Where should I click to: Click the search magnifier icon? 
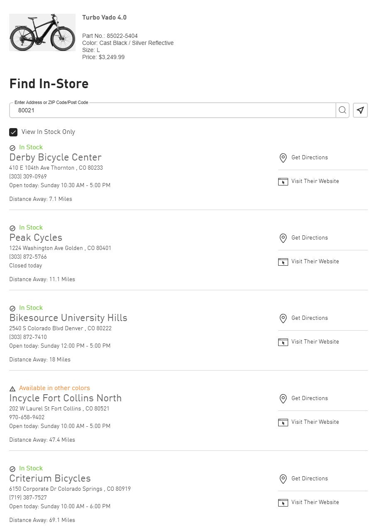[342, 110]
